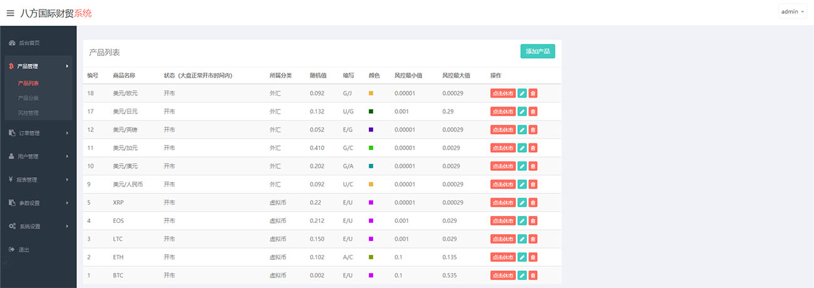Open 产品分类 submenu item
Screen dimensions: 814x288
click(28, 98)
